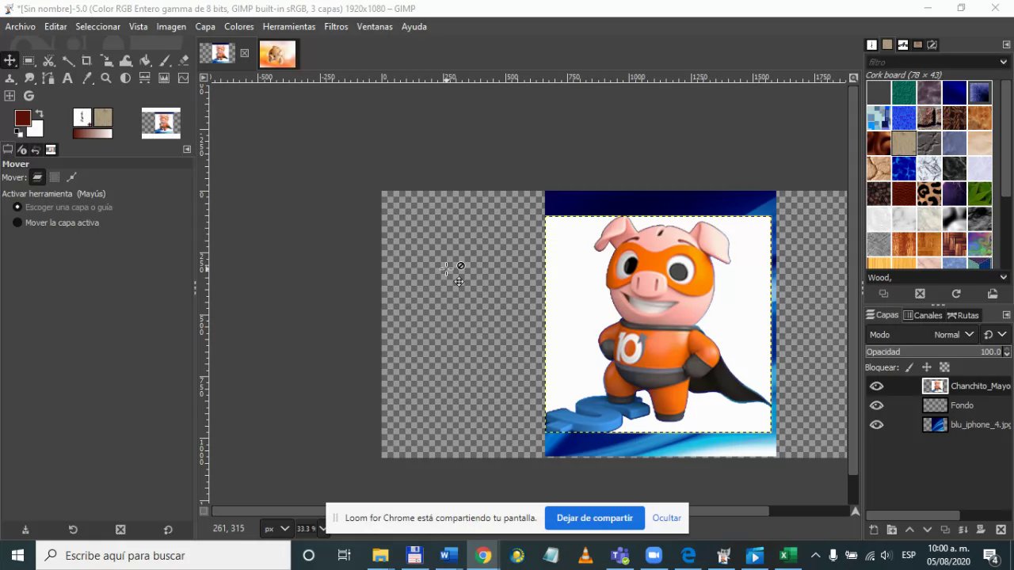Choose the Scissors cut selection tool
Screen dimensions: 1014x570
[x=48, y=60]
